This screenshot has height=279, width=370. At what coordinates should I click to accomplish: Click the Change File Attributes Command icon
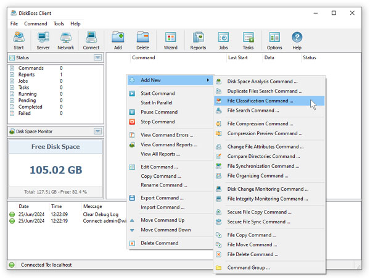[219, 147]
